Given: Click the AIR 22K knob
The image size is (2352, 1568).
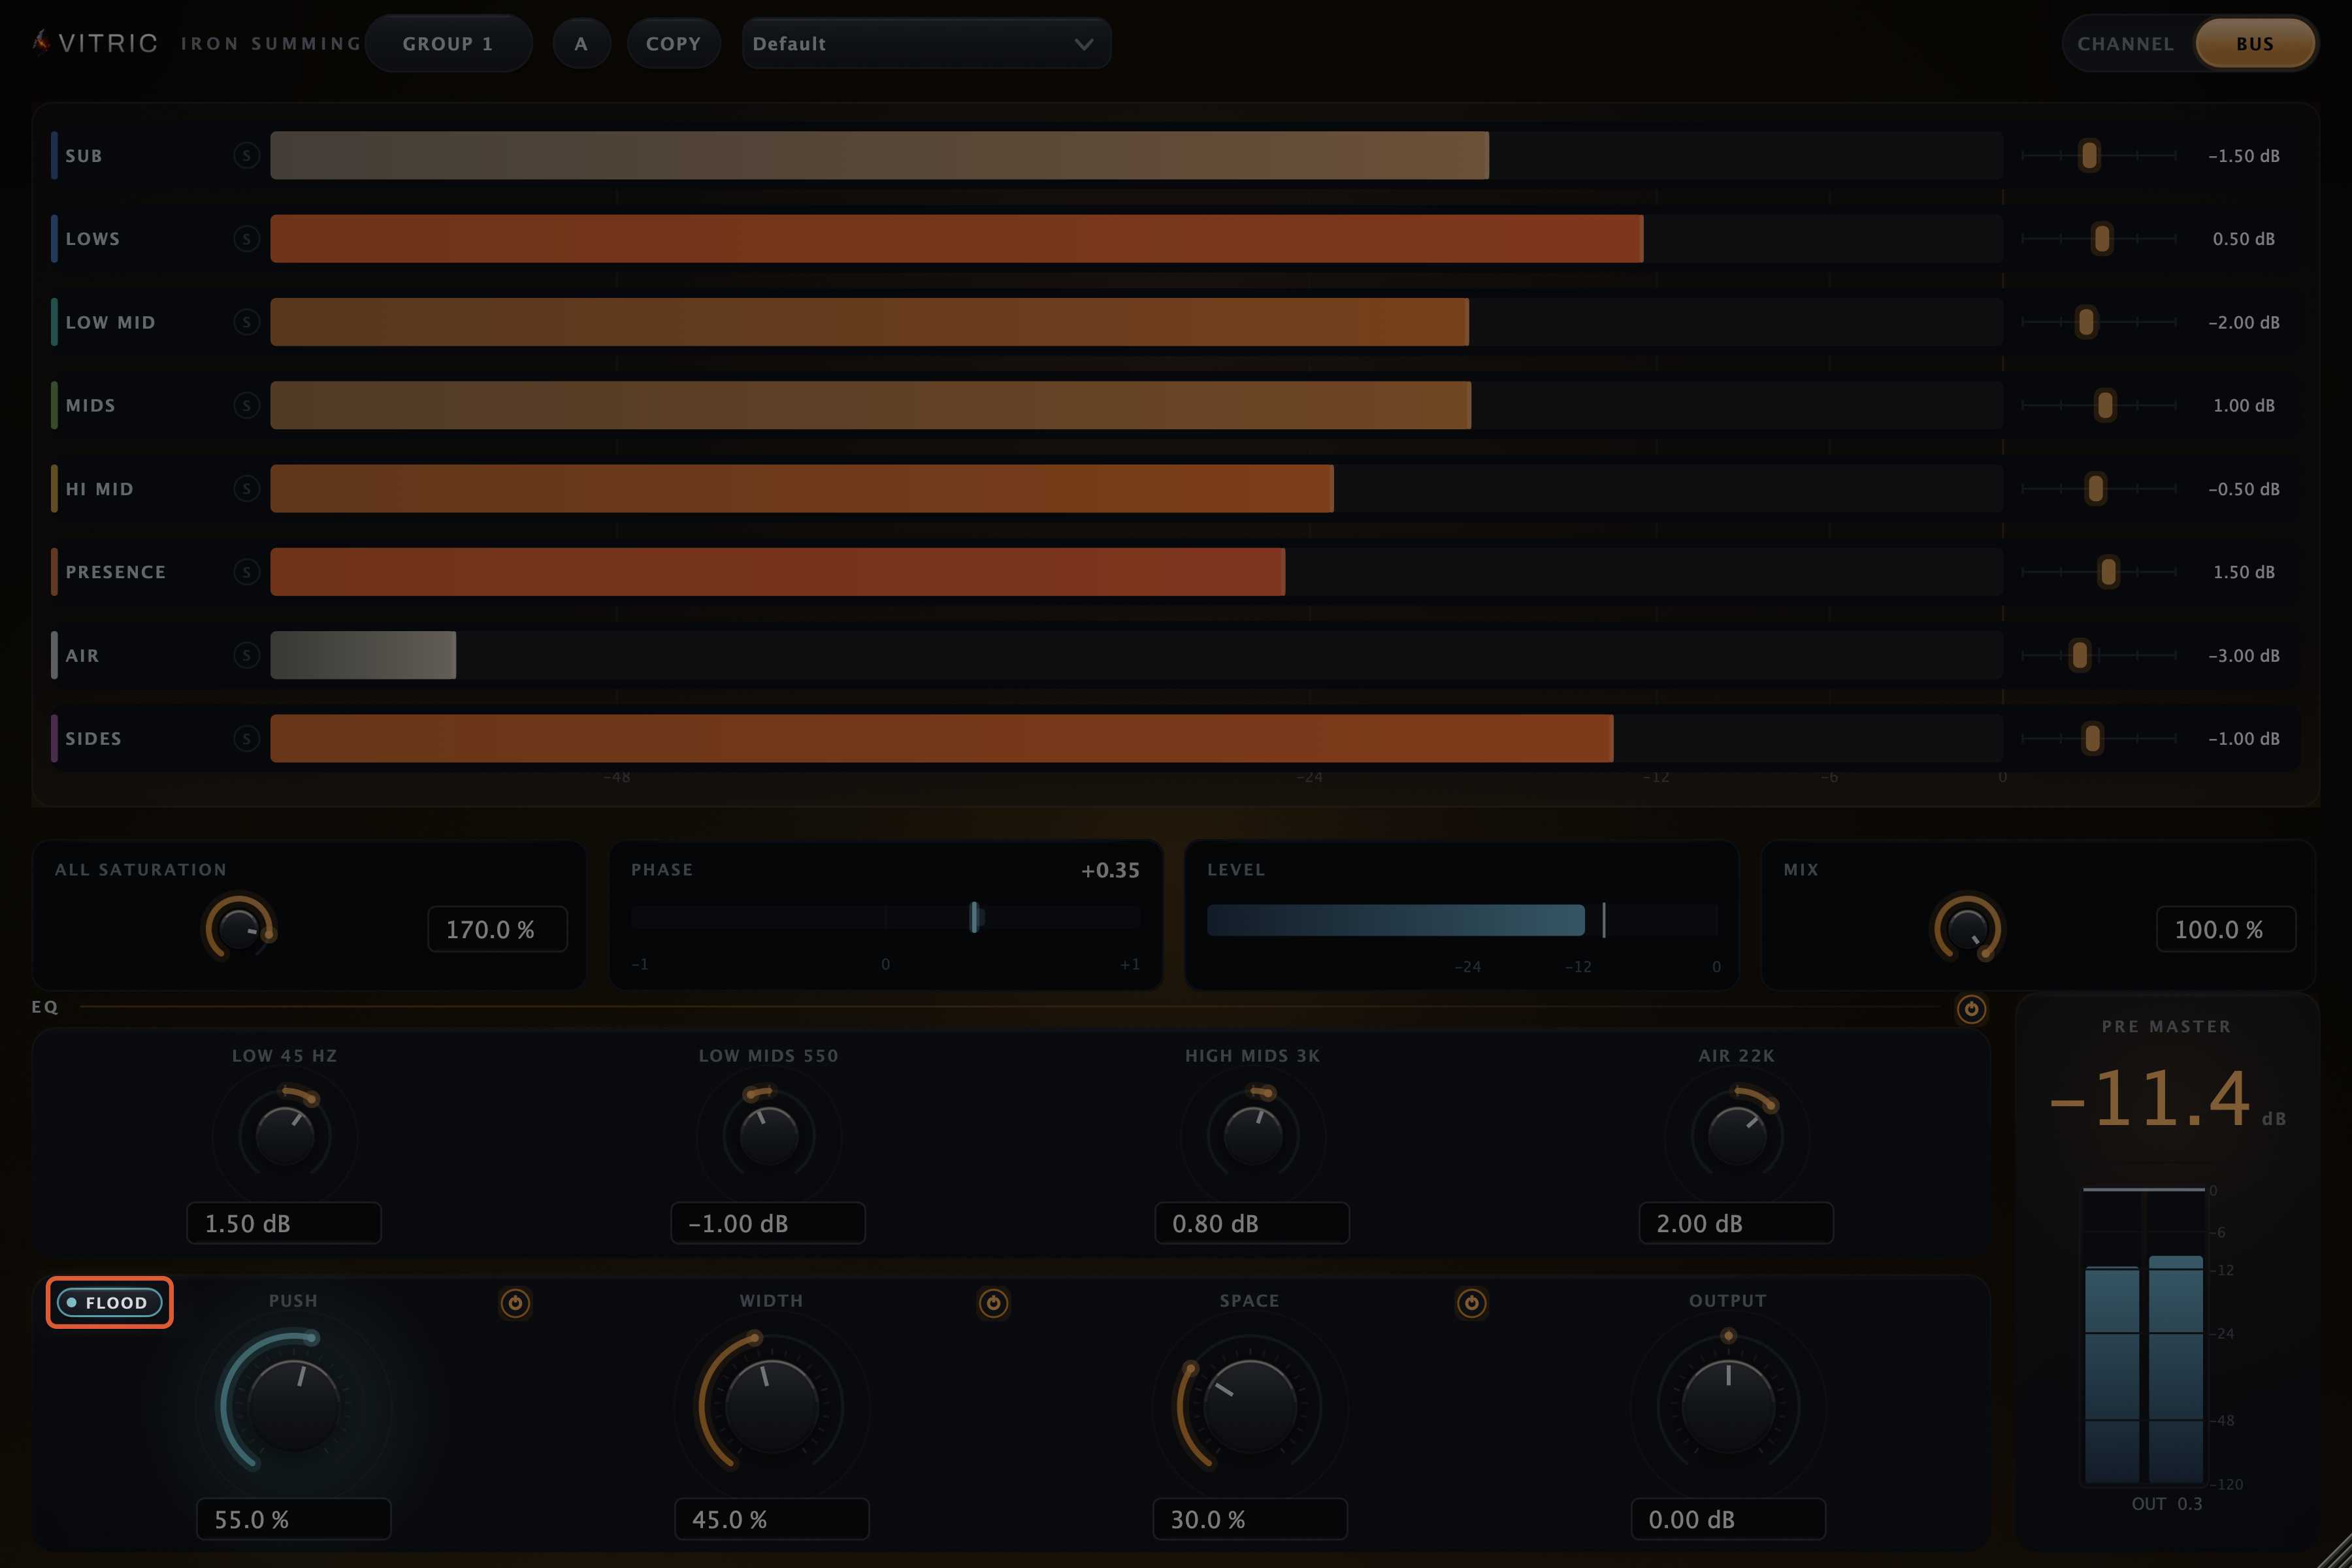Looking at the screenshot, I should (1737, 1136).
